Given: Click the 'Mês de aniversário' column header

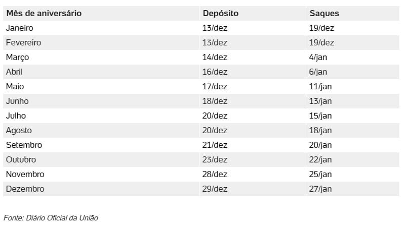Looking at the screenshot, I should pyautogui.click(x=44, y=13).
